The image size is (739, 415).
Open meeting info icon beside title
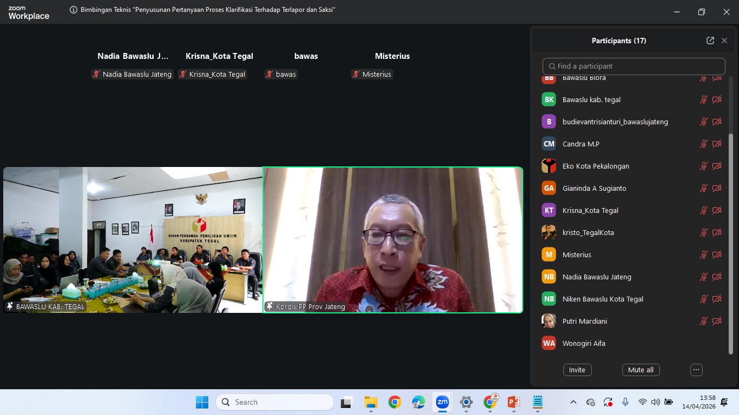pos(74,10)
